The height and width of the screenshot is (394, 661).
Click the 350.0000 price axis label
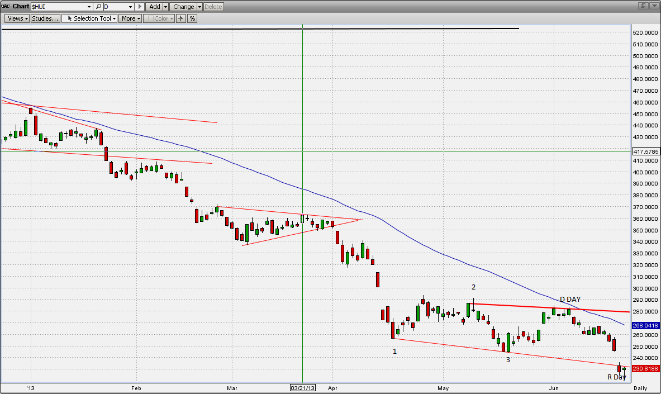[646, 230]
